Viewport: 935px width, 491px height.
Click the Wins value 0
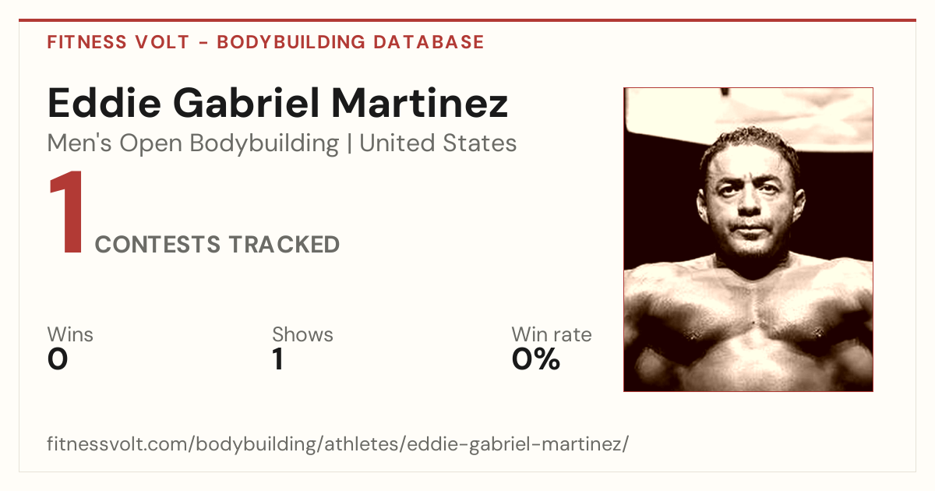click(x=58, y=359)
